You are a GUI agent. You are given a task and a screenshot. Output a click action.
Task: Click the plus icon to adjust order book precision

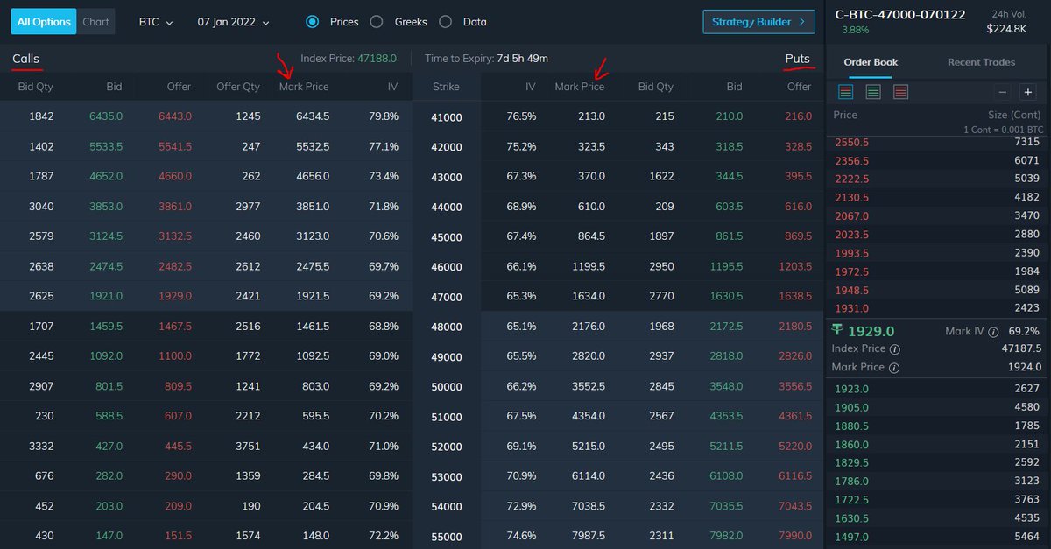(x=1029, y=91)
